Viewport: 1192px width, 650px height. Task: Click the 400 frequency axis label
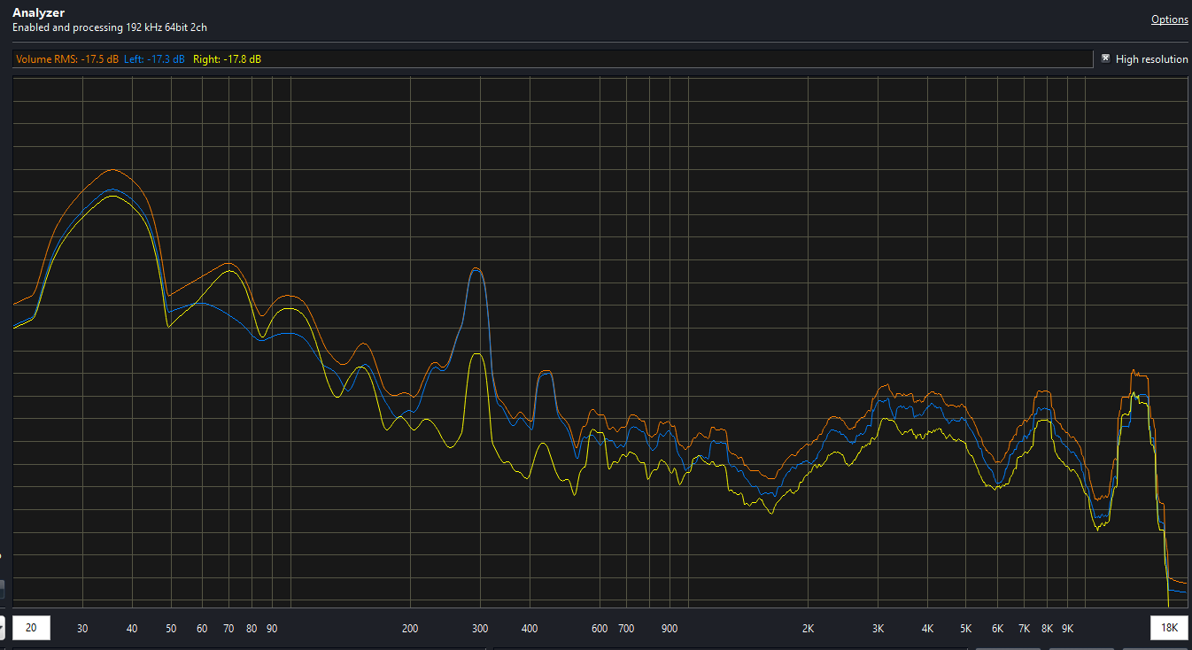(530, 629)
